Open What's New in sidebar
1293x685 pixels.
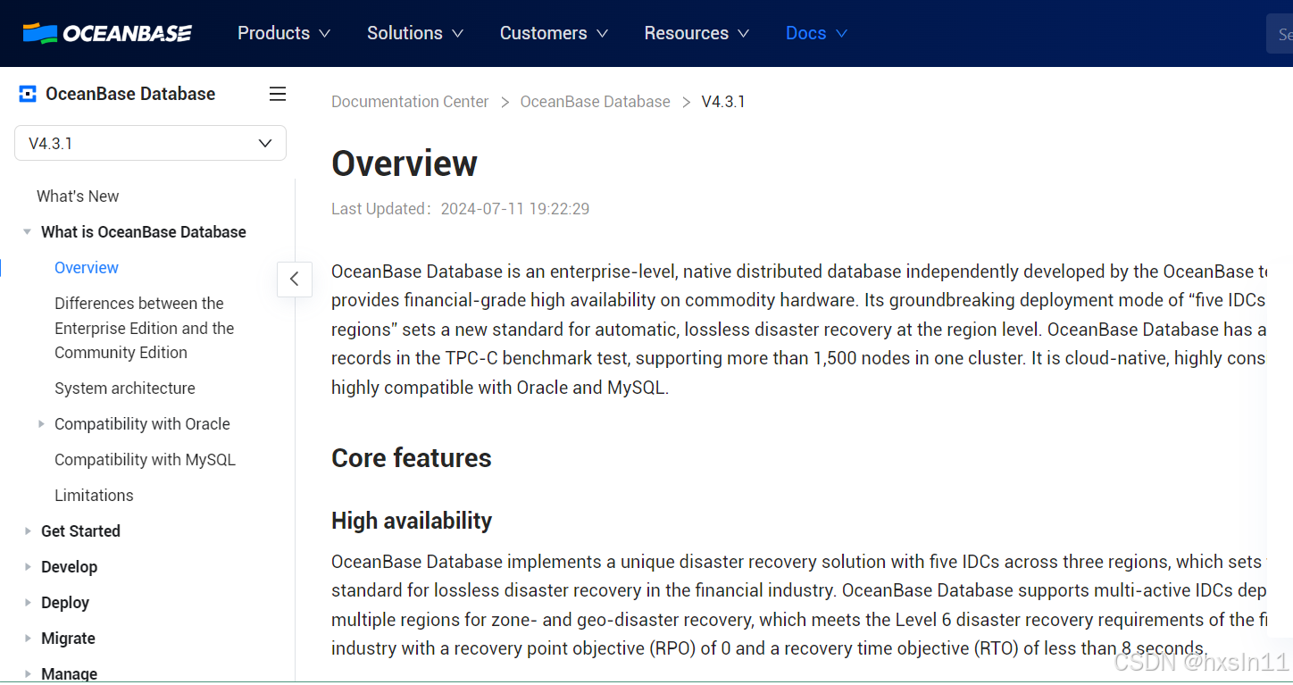tap(78, 196)
